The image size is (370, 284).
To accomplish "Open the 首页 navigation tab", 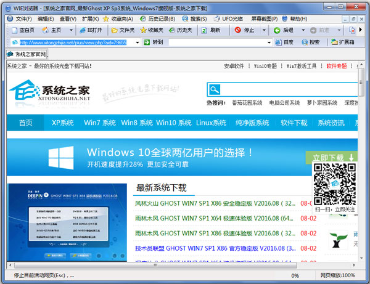I will (x=25, y=123).
